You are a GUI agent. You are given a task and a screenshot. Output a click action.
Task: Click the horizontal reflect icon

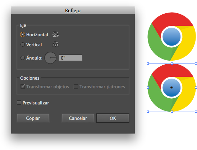[x=55, y=34]
